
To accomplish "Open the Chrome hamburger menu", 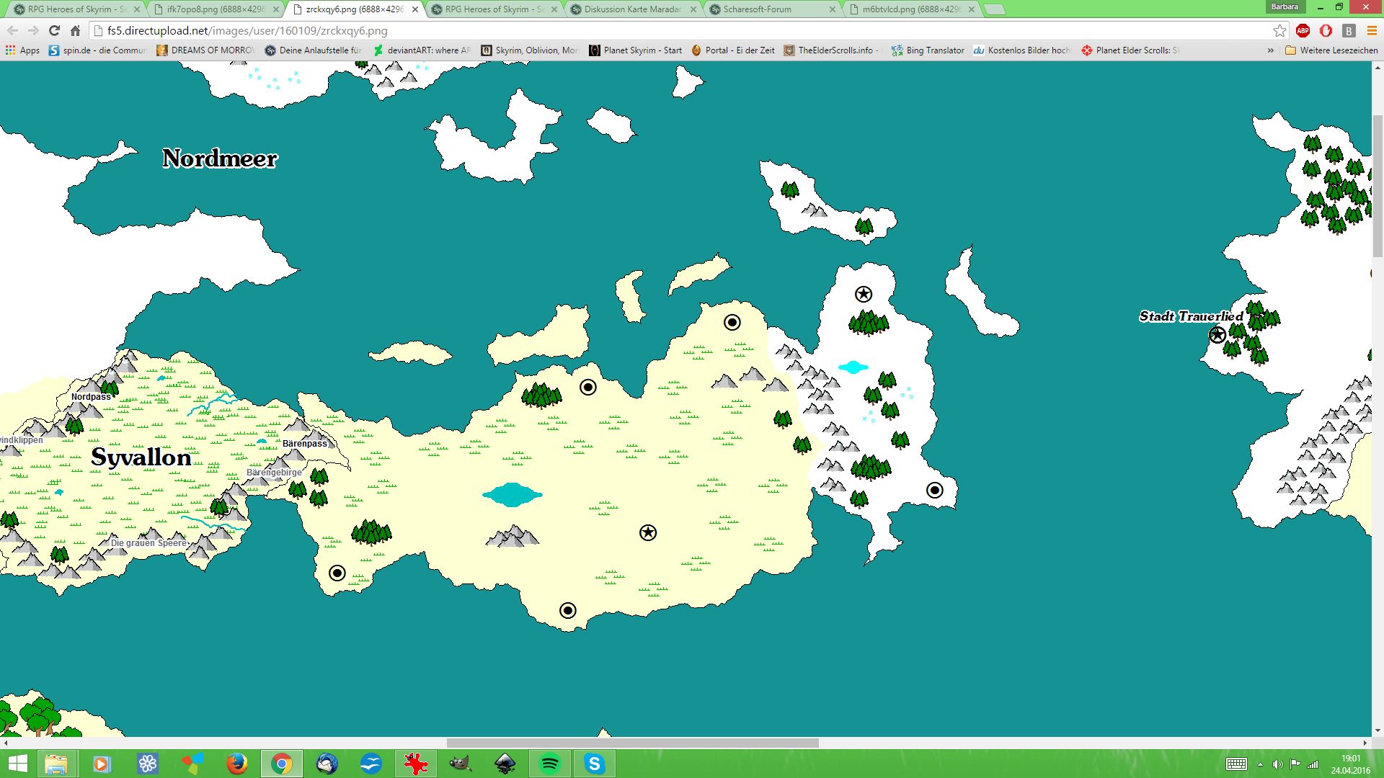I will pyautogui.click(x=1372, y=30).
